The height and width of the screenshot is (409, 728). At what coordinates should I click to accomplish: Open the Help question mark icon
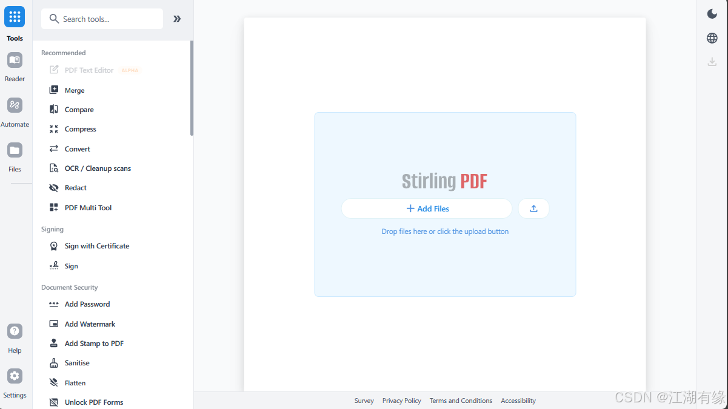point(15,331)
